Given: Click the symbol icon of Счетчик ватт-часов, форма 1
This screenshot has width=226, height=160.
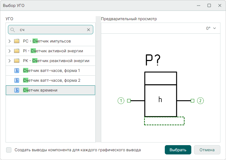Looking at the screenshot, I should [17, 71].
